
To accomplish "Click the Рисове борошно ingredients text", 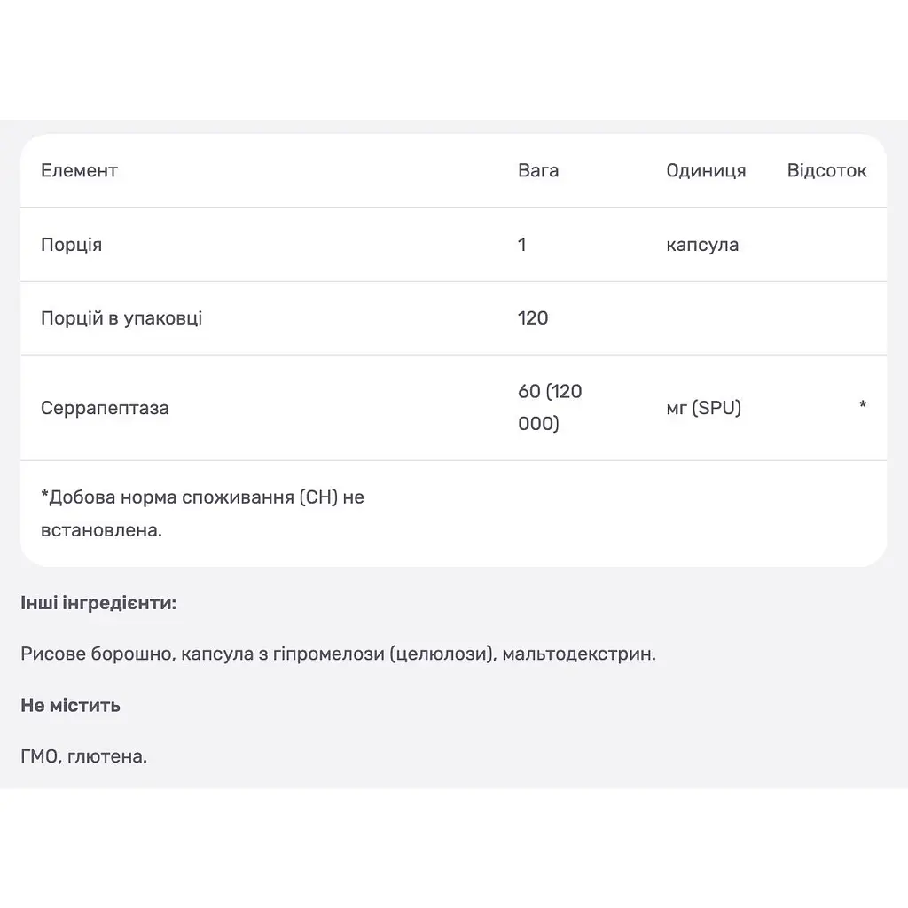I will 338,654.
